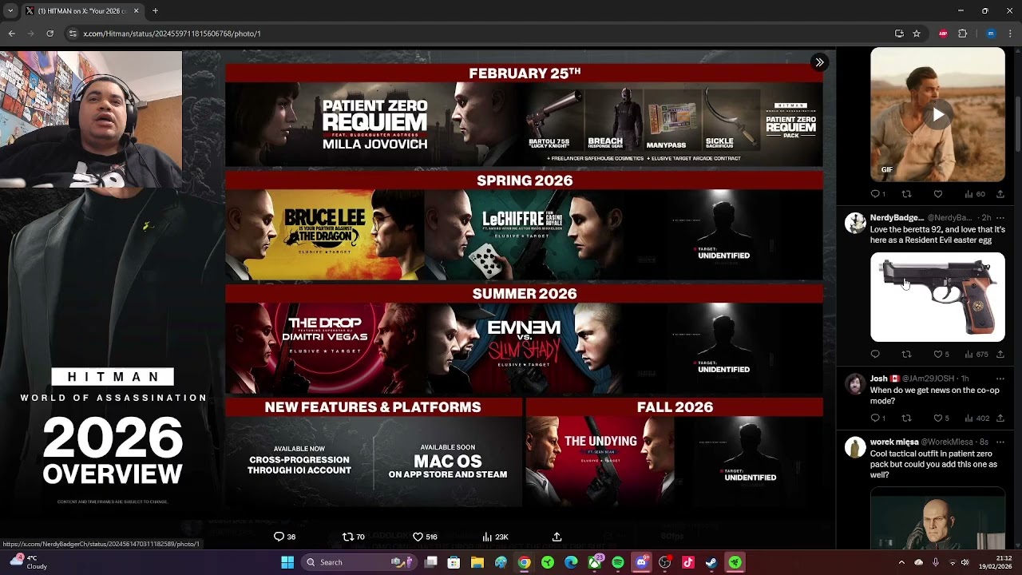Open Google Chrome from the taskbar

pyautogui.click(x=524, y=562)
